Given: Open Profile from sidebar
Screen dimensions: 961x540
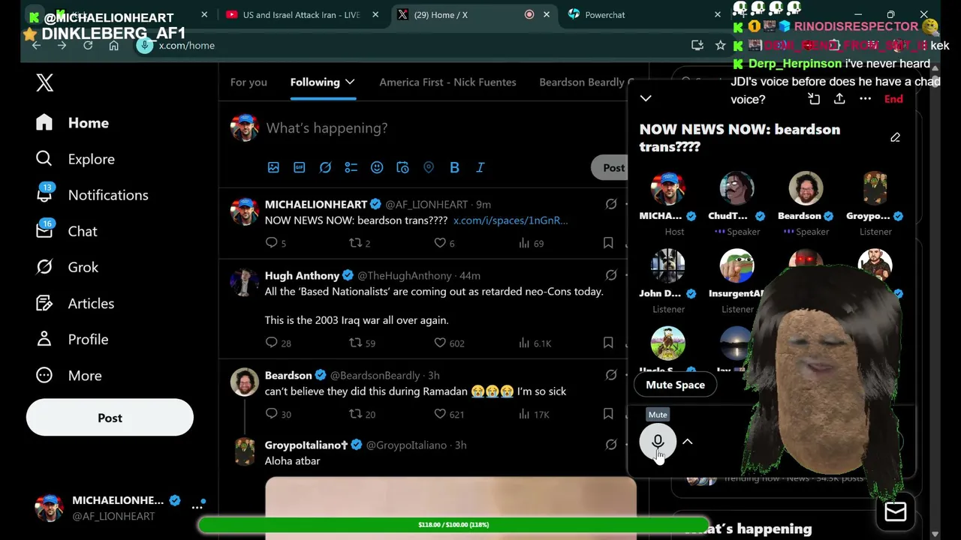Looking at the screenshot, I should tap(72, 339).
